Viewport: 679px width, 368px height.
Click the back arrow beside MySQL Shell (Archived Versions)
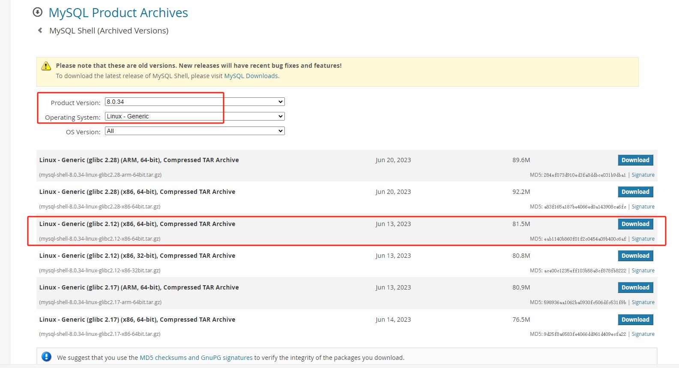(40, 30)
